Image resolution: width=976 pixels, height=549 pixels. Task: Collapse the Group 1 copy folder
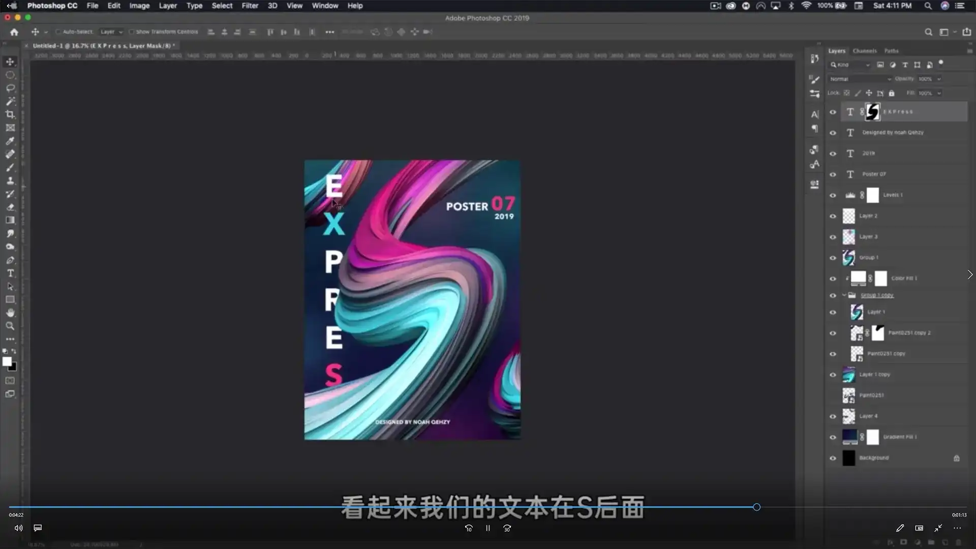pos(845,295)
